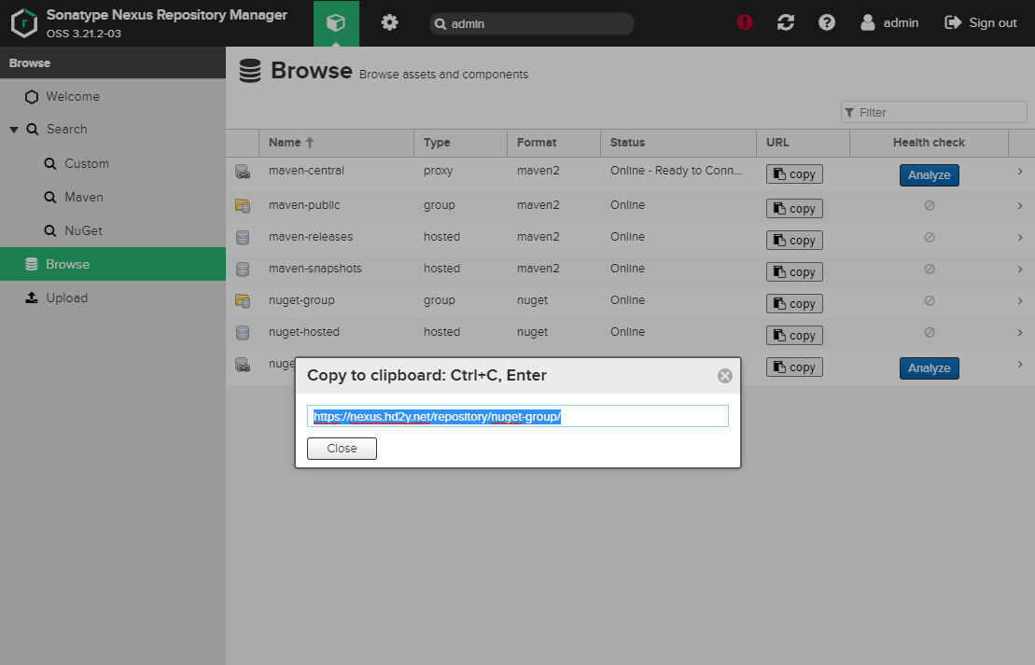Open Maven search
1035x665 pixels.
pos(84,197)
